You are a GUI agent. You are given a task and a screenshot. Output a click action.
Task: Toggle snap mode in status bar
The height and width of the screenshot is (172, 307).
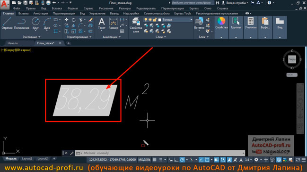coord(160,160)
